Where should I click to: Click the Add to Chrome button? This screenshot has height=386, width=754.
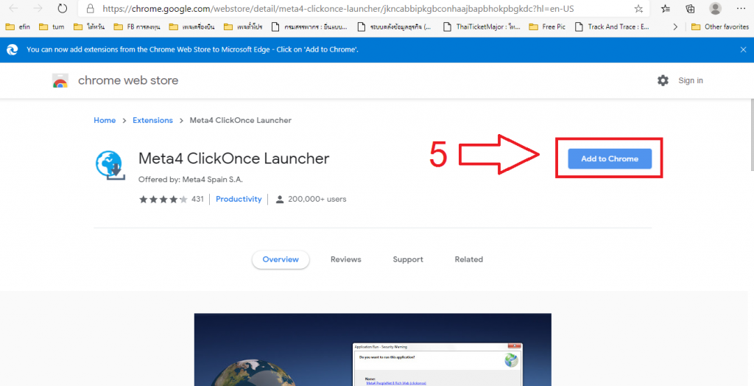click(610, 159)
